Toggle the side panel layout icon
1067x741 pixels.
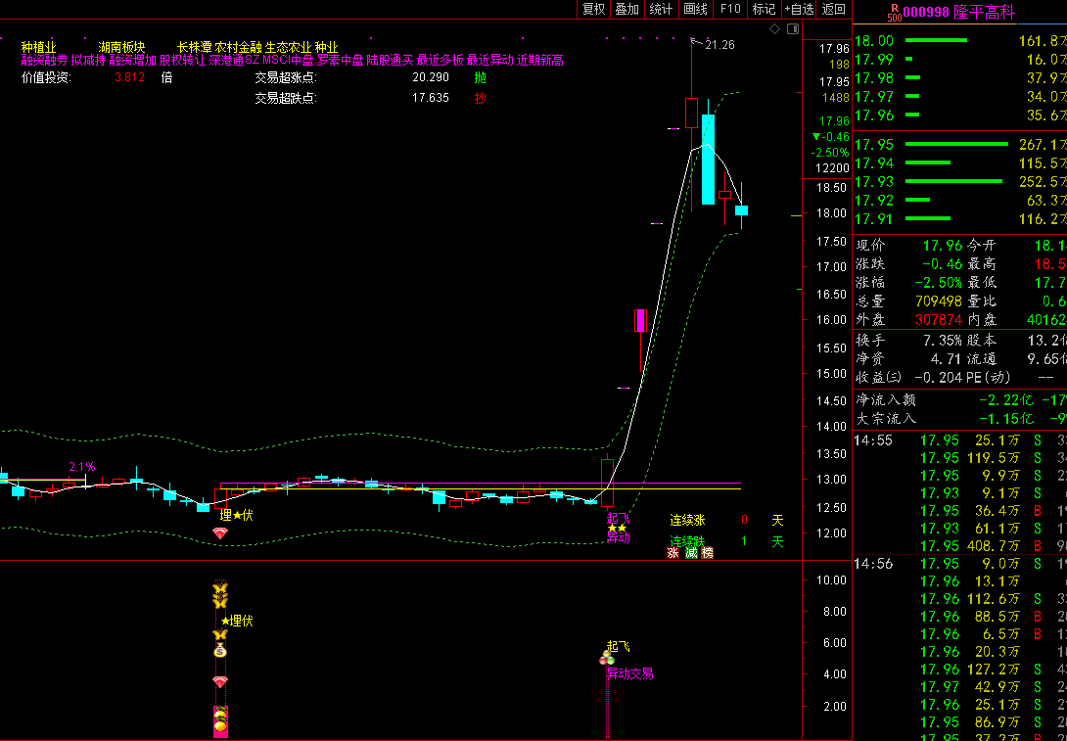pos(792,28)
